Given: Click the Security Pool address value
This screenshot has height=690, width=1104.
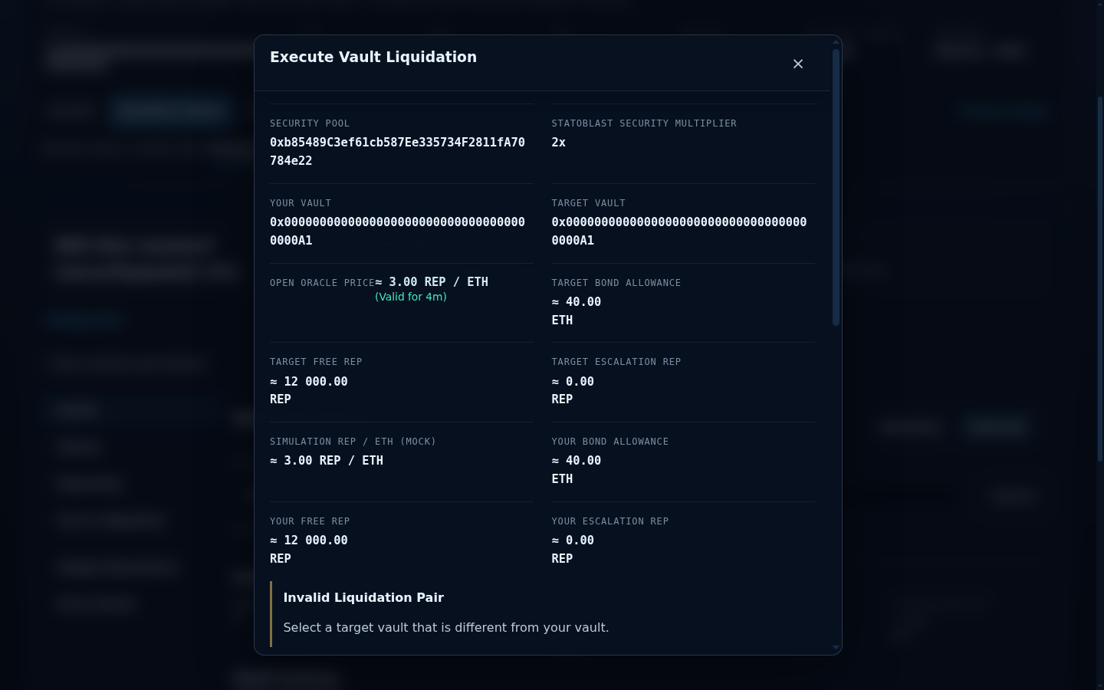Looking at the screenshot, I should [397, 151].
